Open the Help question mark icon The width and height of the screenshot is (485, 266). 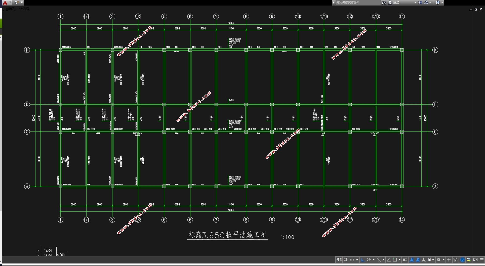coord(438,3)
